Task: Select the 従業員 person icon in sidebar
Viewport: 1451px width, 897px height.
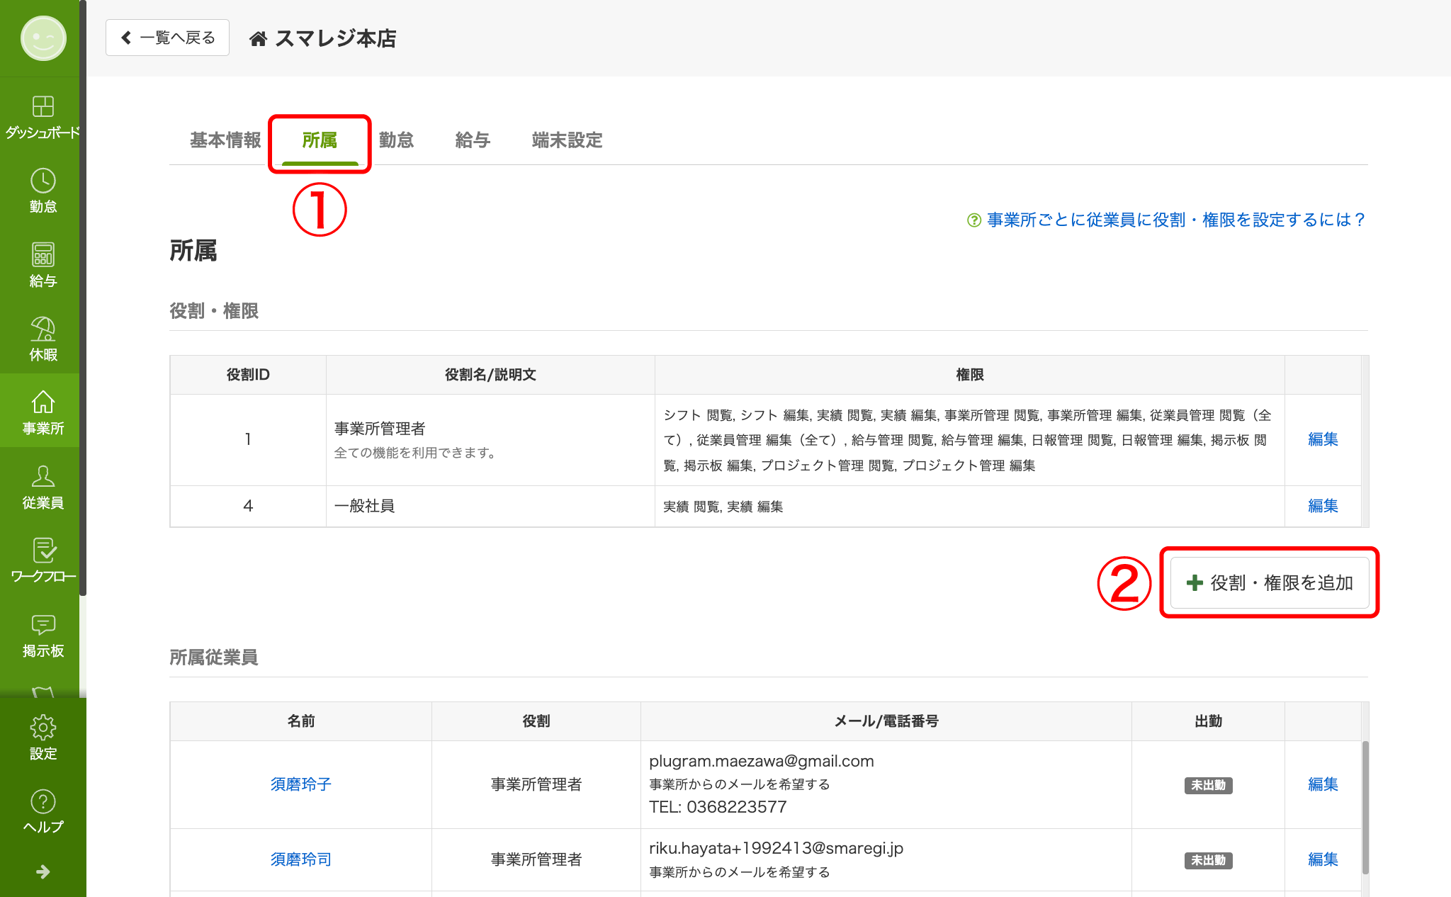Action: click(43, 477)
